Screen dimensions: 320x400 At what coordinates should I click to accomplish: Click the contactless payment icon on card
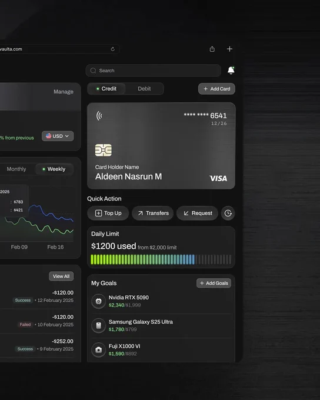pyautogui.click(x=99, y=115)
